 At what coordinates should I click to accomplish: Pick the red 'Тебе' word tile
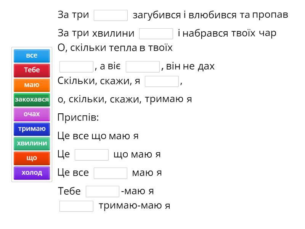click(32, 70)
